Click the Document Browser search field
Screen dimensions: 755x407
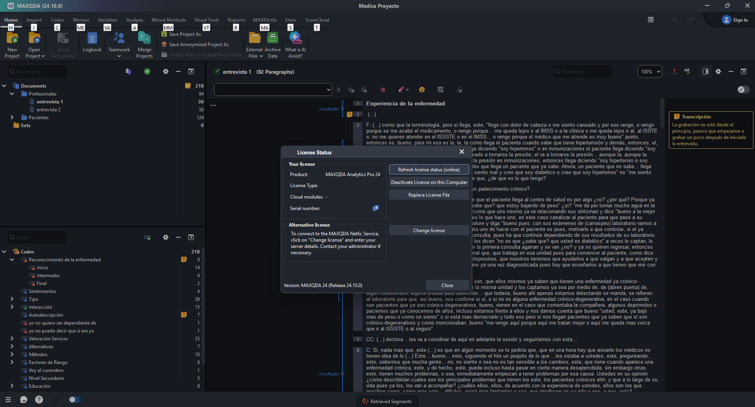[583, 71]
